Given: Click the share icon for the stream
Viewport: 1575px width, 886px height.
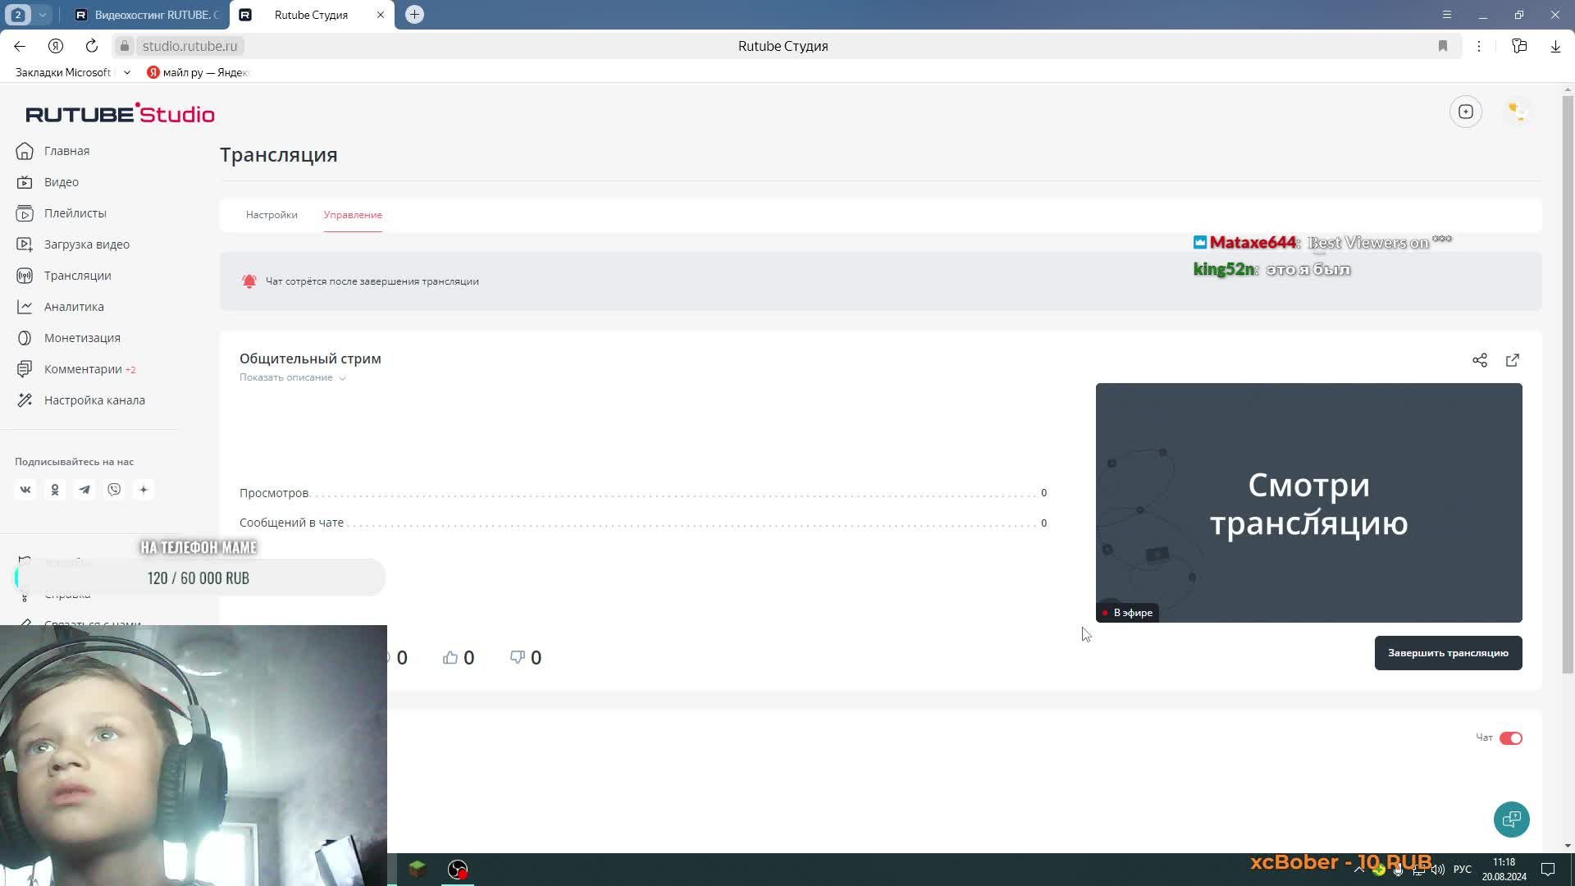Looking at the screenshot, I should (x=1479, y=360).
